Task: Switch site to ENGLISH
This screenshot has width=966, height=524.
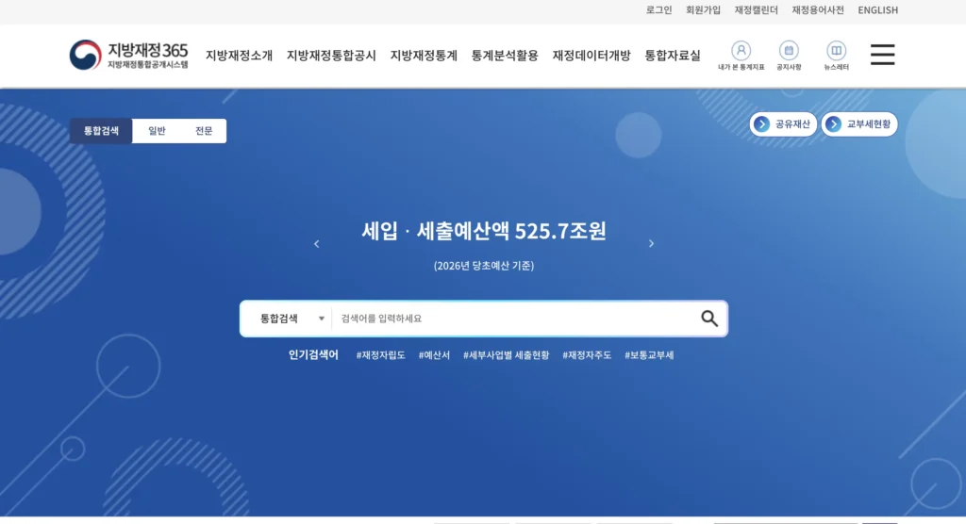Action: pyautogui.click(x=878, y=9)
